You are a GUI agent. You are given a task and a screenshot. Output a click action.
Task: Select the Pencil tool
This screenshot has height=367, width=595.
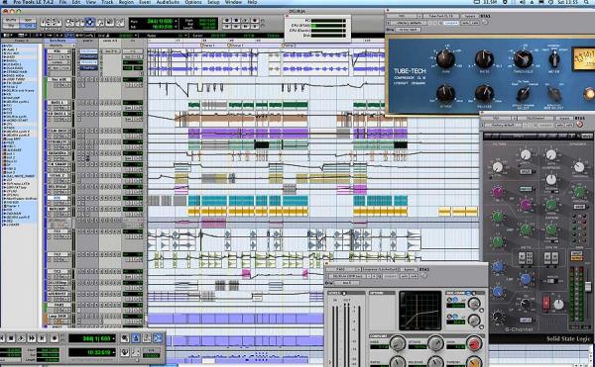(x=120, y=22)
